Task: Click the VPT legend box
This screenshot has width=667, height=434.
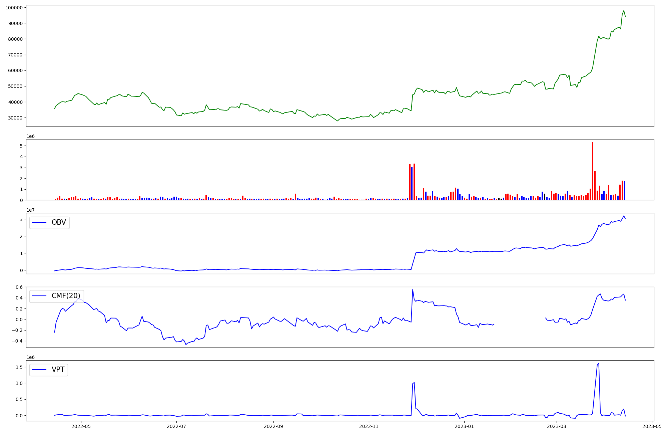Action: pos(49,370)
